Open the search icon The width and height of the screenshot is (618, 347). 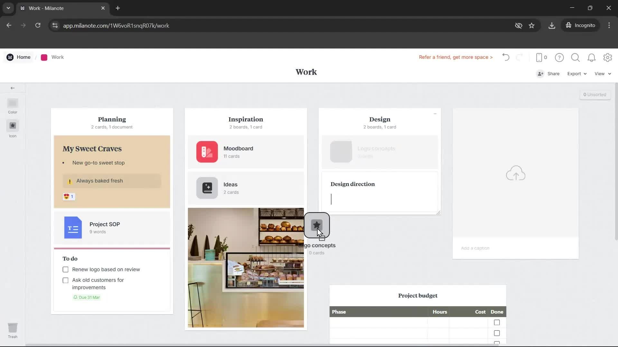pyautogui.click(x=576, y=57)
